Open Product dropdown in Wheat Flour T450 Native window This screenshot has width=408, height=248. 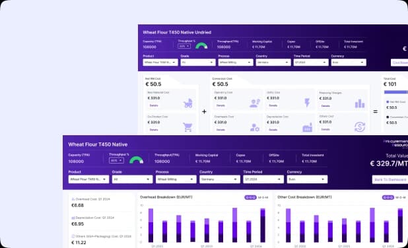point(88,179)
